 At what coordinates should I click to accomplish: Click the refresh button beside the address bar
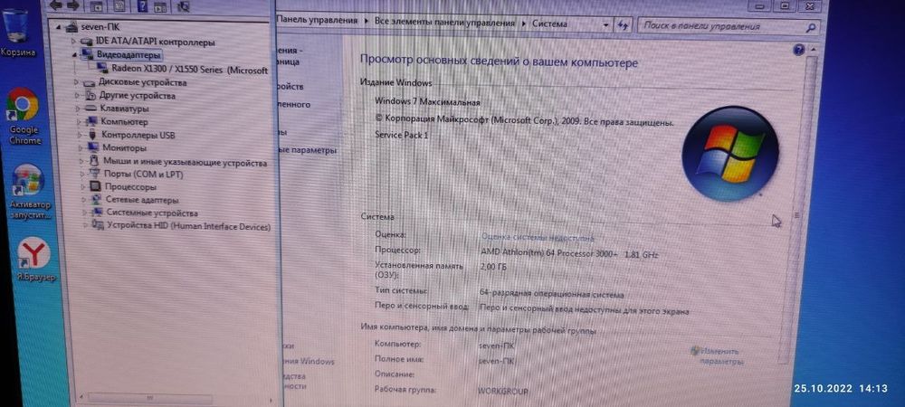(623, 24)
